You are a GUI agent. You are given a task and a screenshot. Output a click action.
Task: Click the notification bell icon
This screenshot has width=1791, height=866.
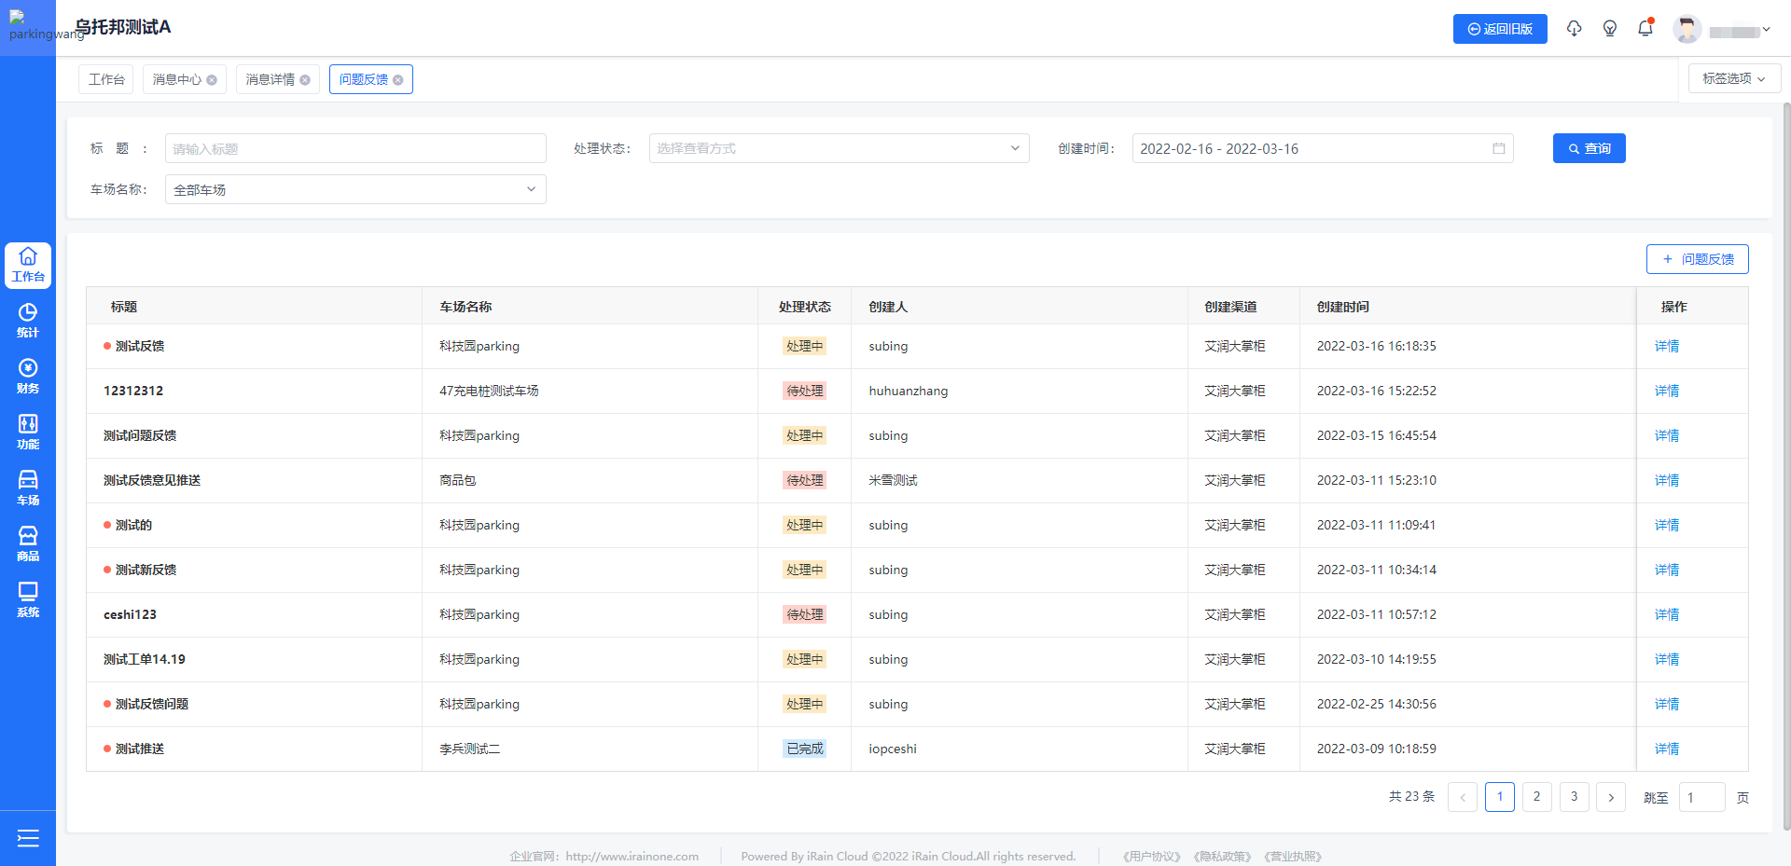coord(1645,29)
